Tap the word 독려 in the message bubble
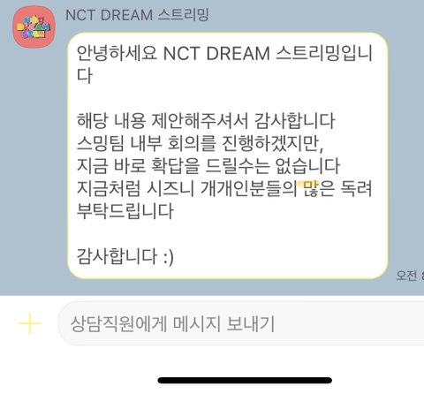The width and height of the screenshot is (424, 394). [x=357, y=188]
